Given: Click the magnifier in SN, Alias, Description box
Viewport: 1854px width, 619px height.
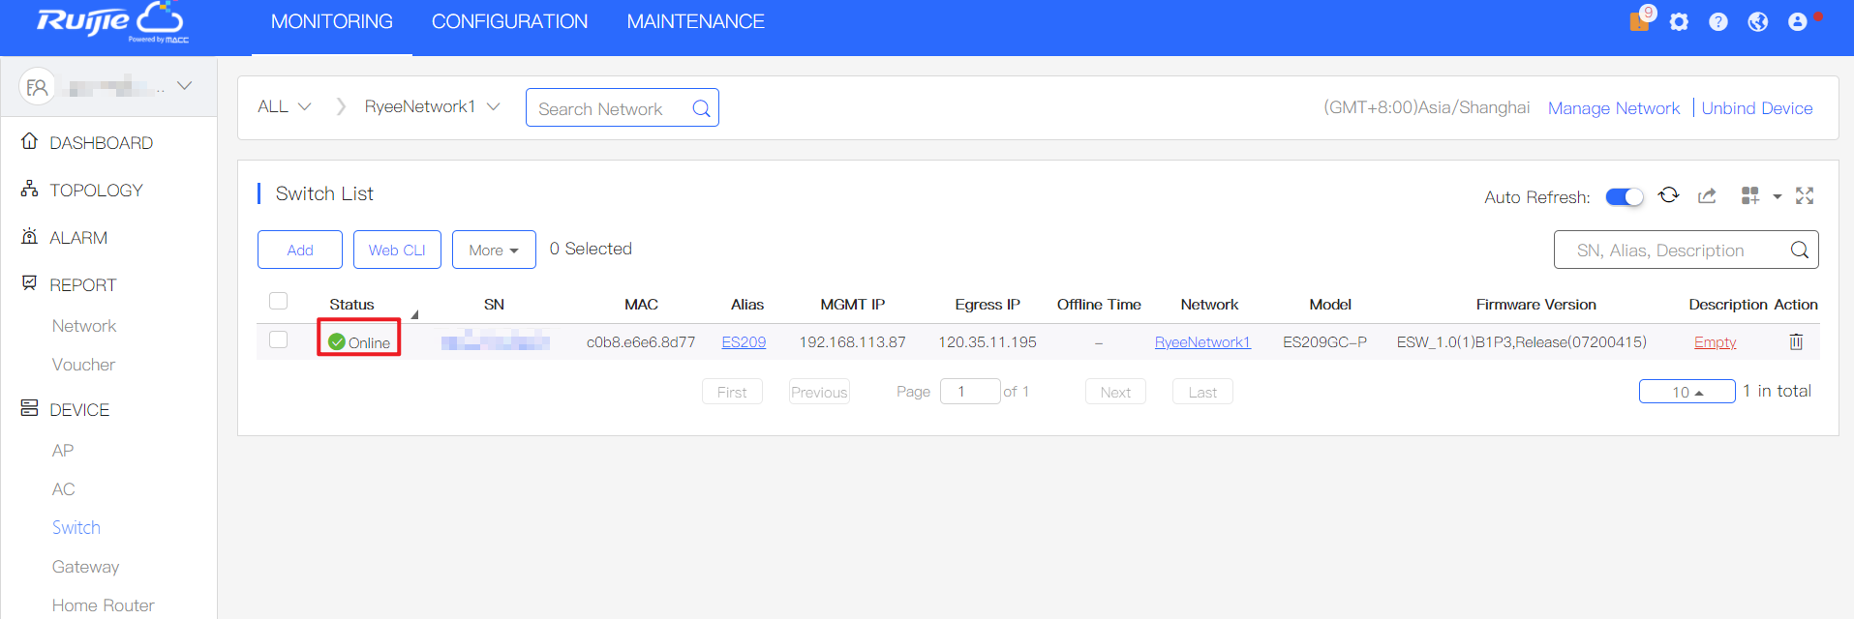Looking at the screenshot, I should tap(1800, 250).
